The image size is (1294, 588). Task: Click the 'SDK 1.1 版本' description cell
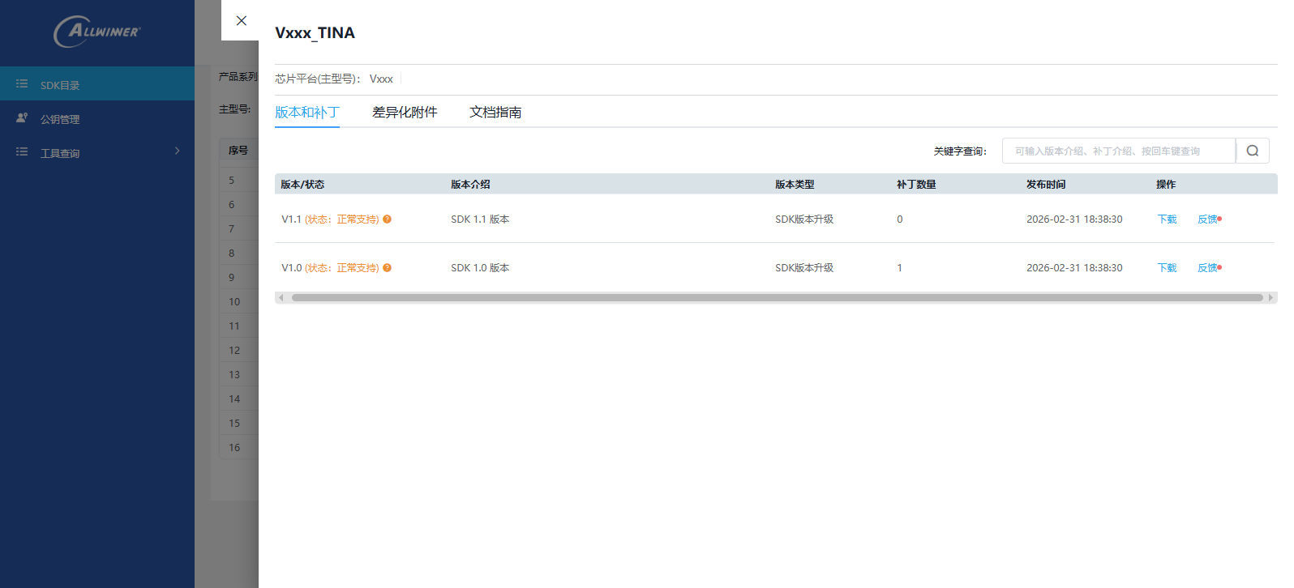pos(480,219)
